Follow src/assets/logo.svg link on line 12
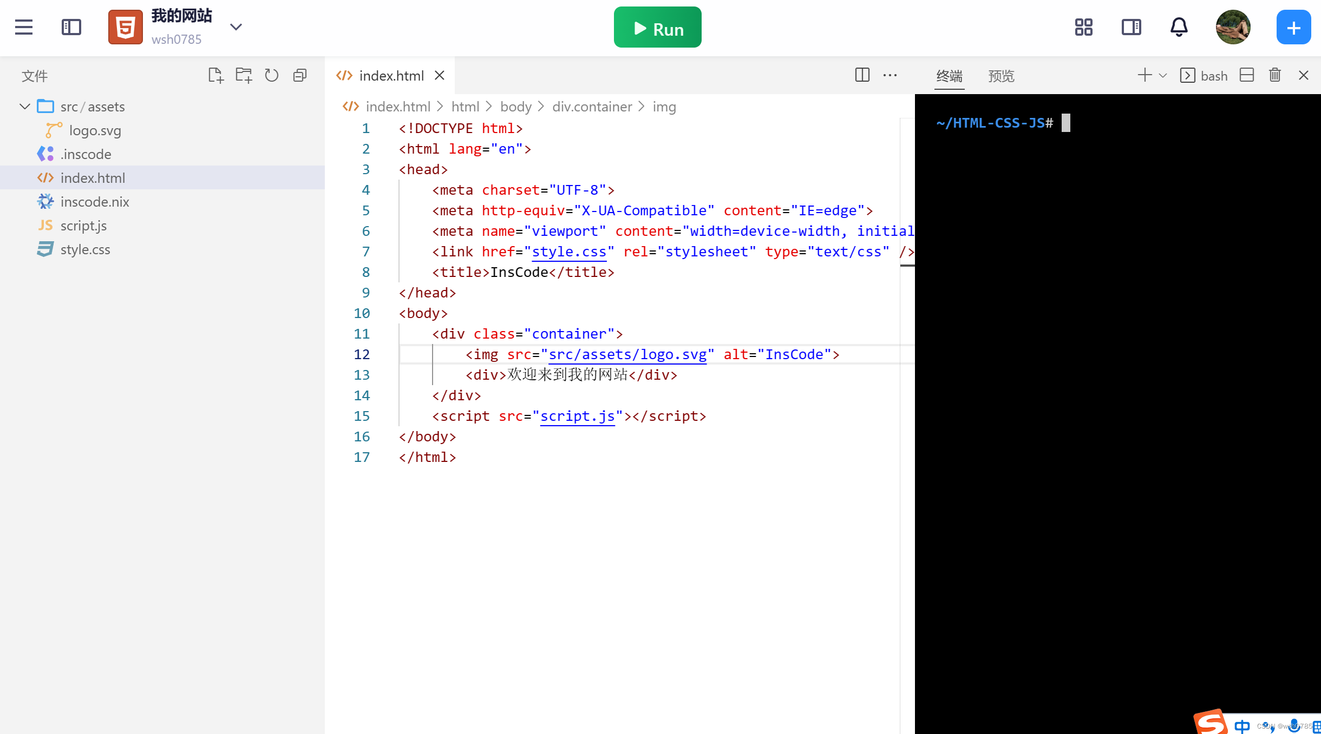 tap(627, 354)
